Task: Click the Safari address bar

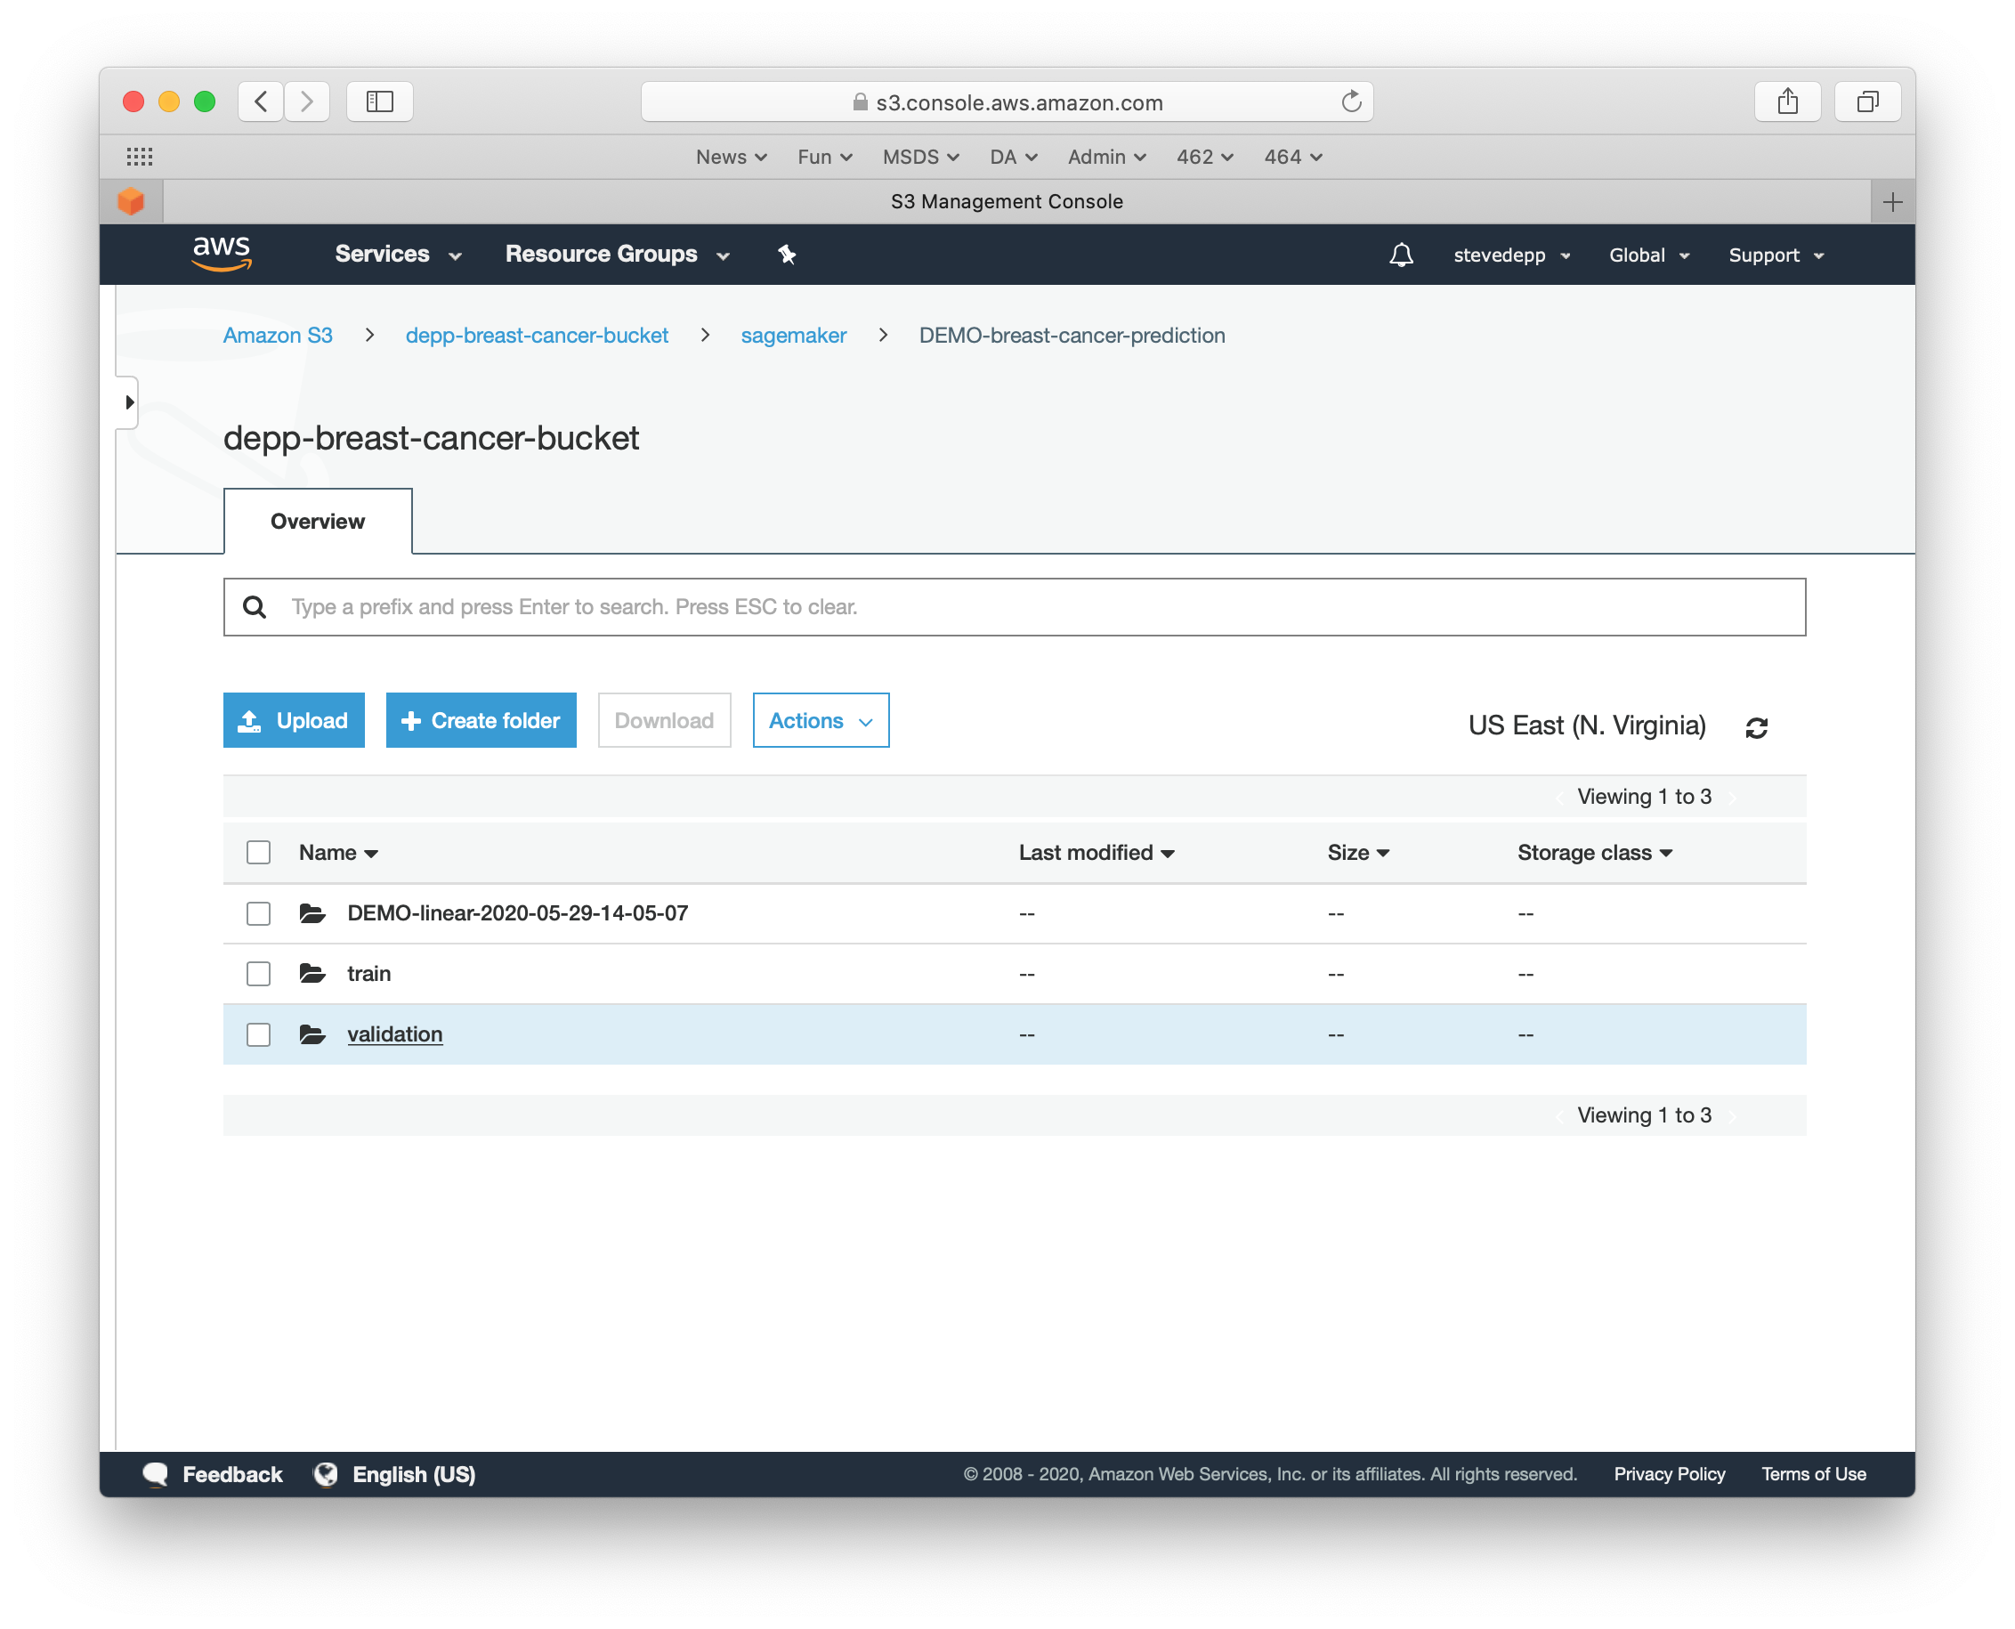Action: (x=1007, y=101)
